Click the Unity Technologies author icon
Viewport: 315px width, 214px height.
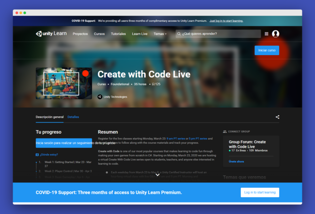click(x=100, y=97)
